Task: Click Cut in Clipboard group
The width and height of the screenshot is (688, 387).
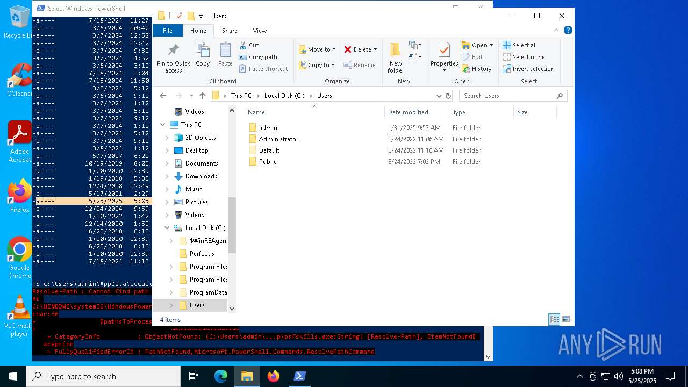Action: pyautogui.click(x=249, y=45)
